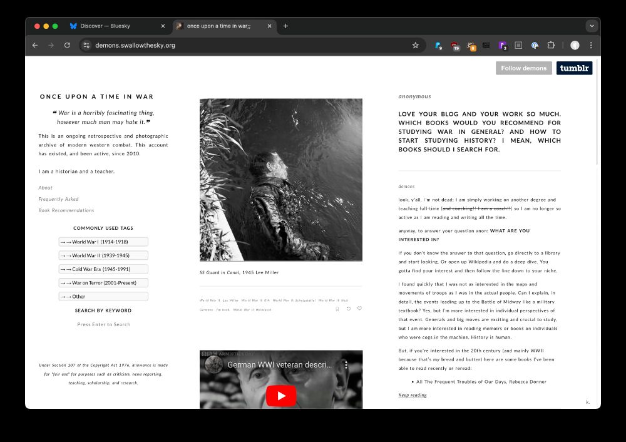The width and height of the screenshot is (626, 442).
Task: Open the blue circular extension icon
Action: [535, 45]
